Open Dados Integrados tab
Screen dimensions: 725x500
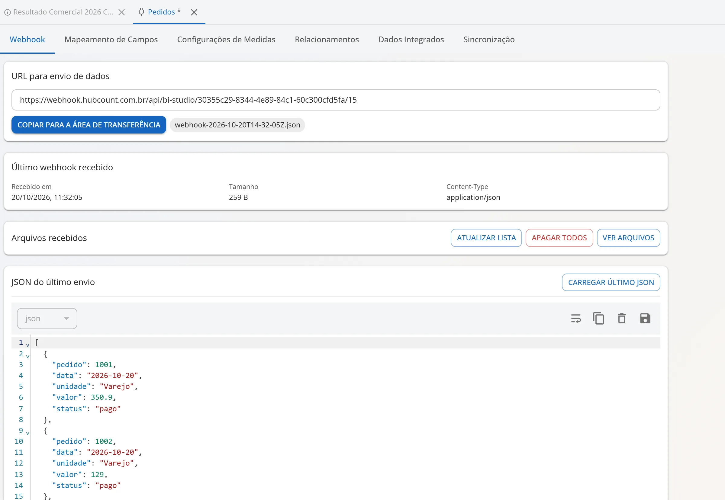[x=411, y=40]
